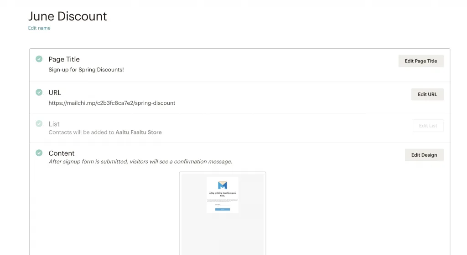Open Edit Page Title button
Viewport: 467px width, 255px height.
point(421,61)
